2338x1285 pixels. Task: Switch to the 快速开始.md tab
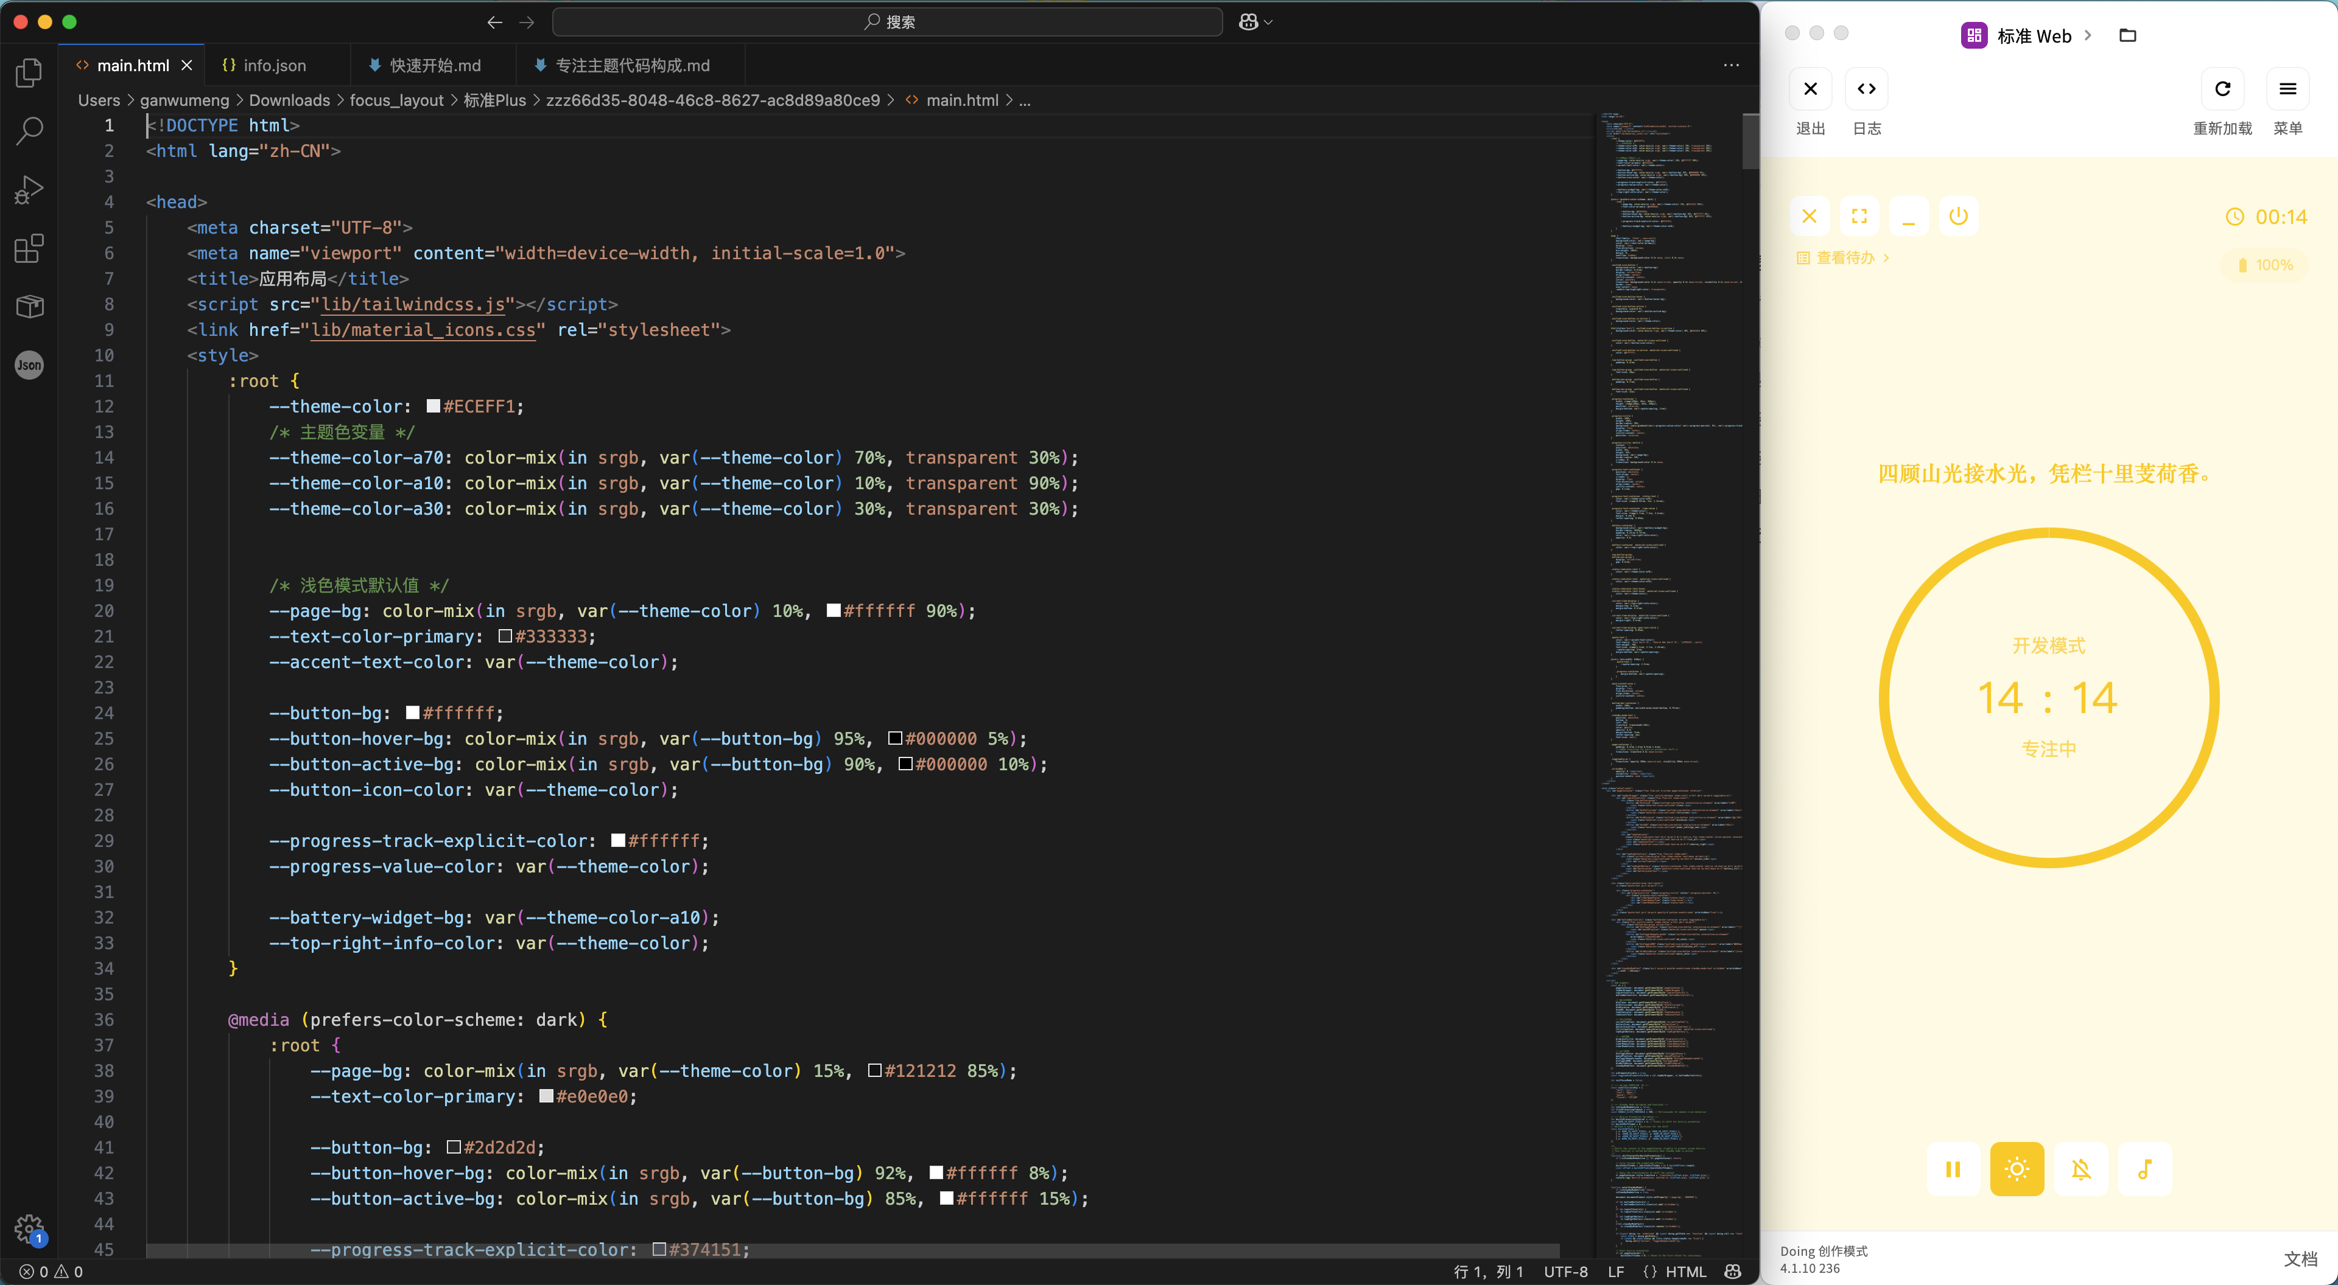click(x=435, y=65)
